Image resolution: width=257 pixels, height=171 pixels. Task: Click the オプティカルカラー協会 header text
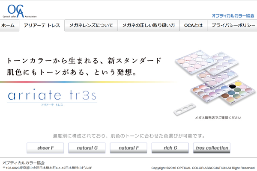[x=233, y=15]
